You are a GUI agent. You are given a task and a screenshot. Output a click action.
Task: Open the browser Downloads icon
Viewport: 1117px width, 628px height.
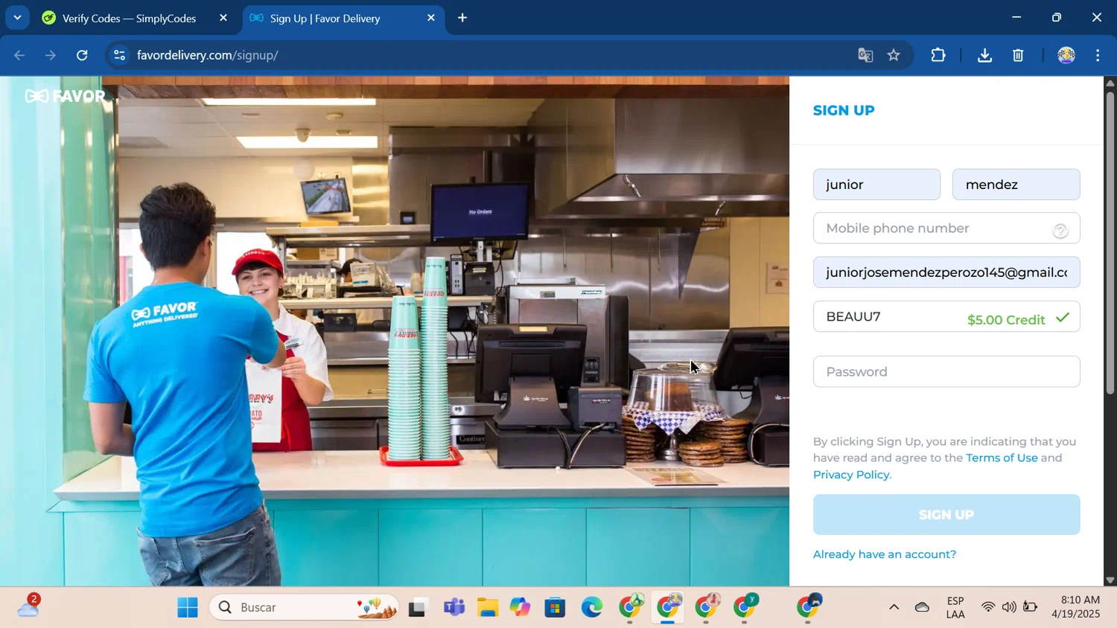[984, 55]
